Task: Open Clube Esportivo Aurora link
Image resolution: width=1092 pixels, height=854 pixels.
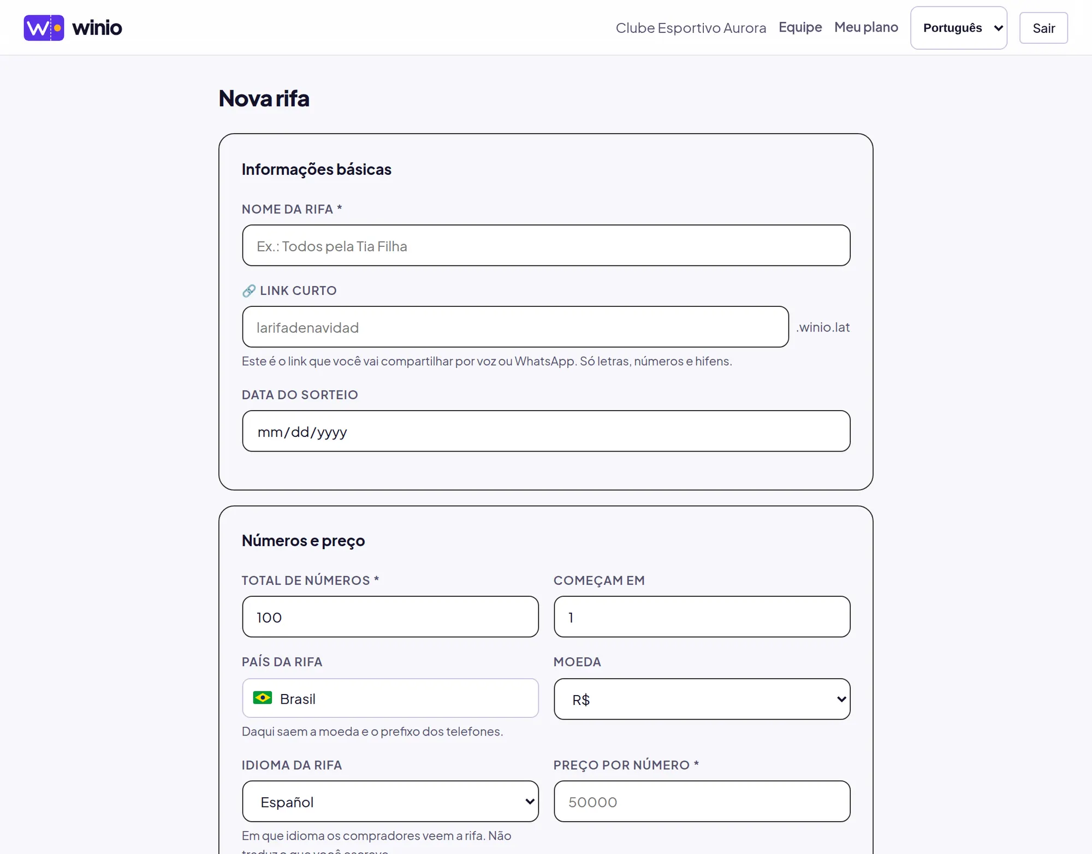Action: pyautogui.click(x=691, y=28)
